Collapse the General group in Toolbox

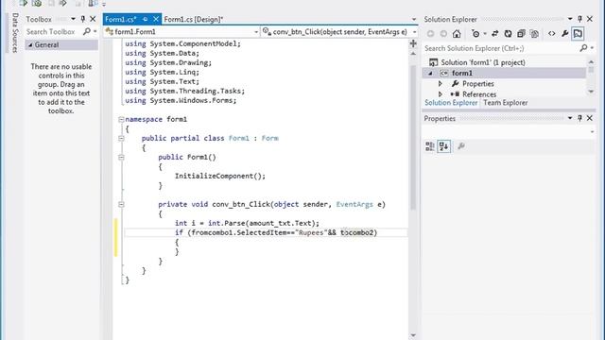[30, 45]
